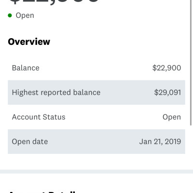The height and width of the screenshot is (193, 193).
Task: Select the Open text beside green dot
Action: (x=25, y=16)
